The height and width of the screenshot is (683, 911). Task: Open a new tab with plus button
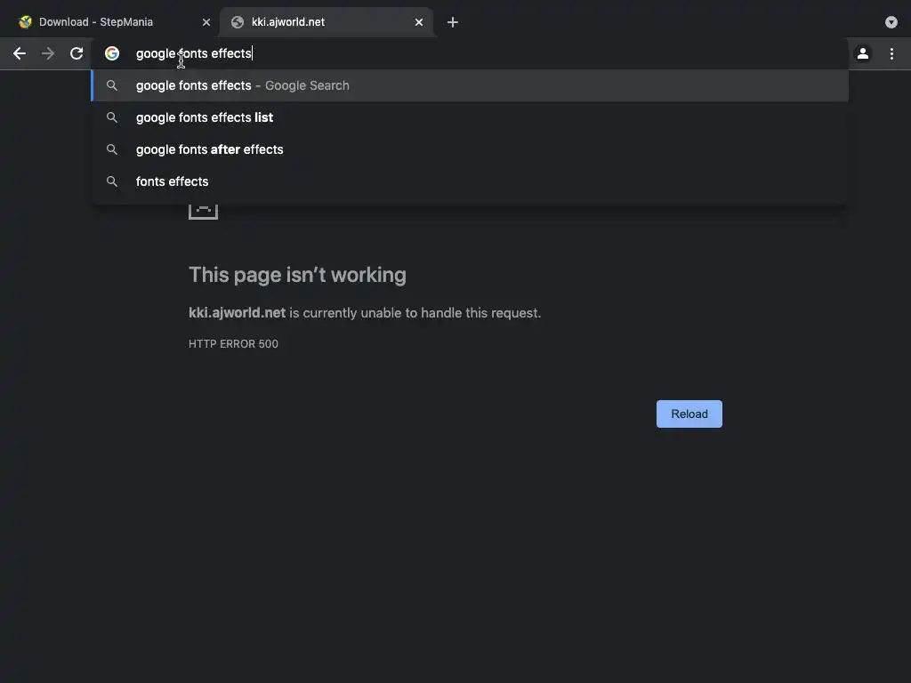(x=453, y=22)
